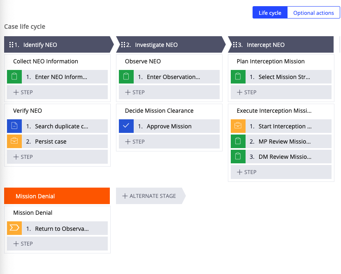The image size is (341, 274).
Task: Grab the drag handle on Identify NEO stage
Action: tap(12, 45)
